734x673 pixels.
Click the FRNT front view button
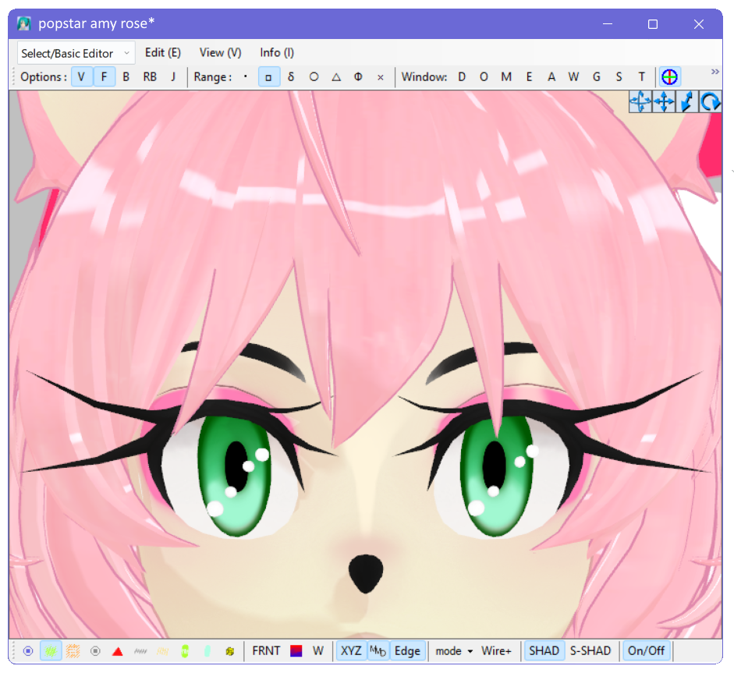coord(266,651)
